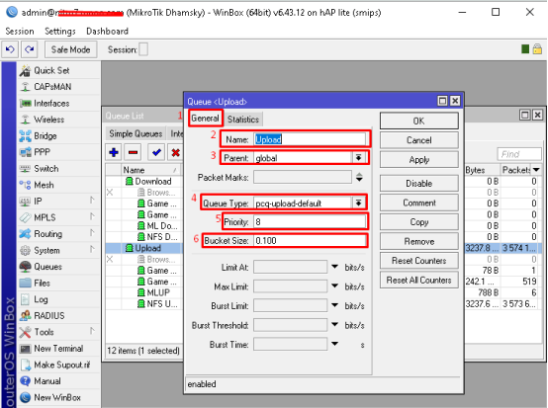
Task: Expand the Routing submenu
Action: [x=92, y=233]
